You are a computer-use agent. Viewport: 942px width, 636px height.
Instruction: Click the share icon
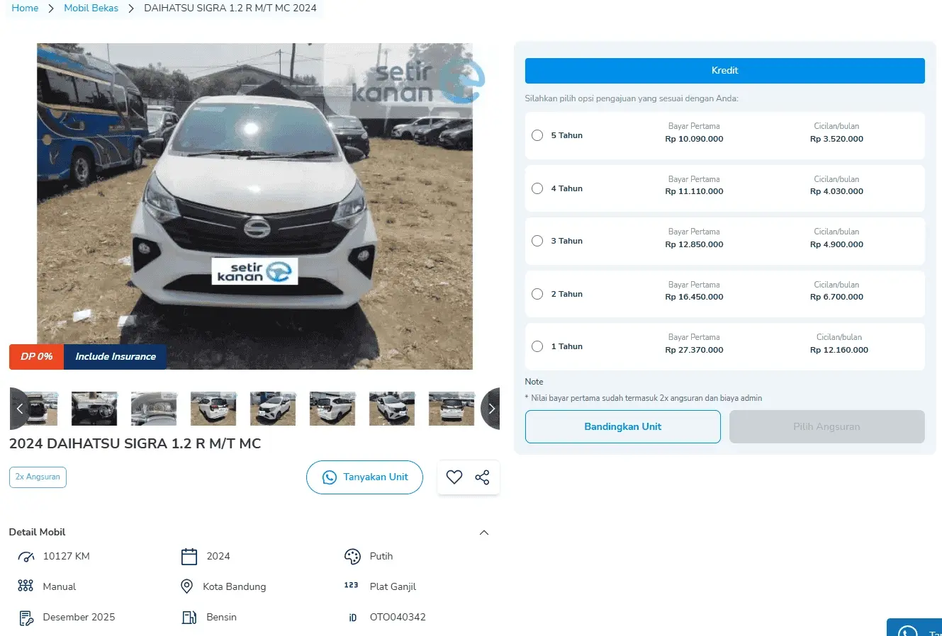coord(483,477)
